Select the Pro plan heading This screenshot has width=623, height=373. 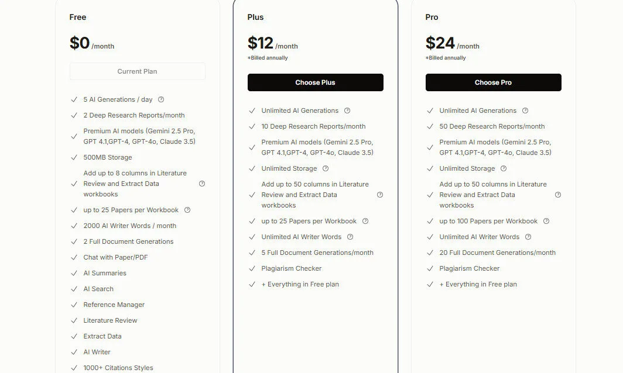pyautogui.click(x=432, y=17)
